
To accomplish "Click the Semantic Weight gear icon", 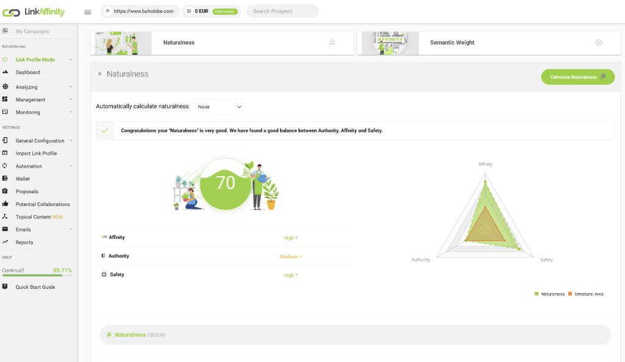I will pos(598,43).
